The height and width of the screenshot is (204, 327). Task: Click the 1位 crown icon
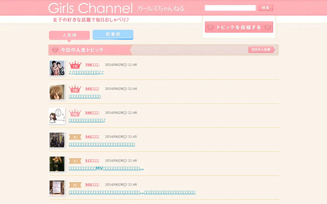coord(75,65)
